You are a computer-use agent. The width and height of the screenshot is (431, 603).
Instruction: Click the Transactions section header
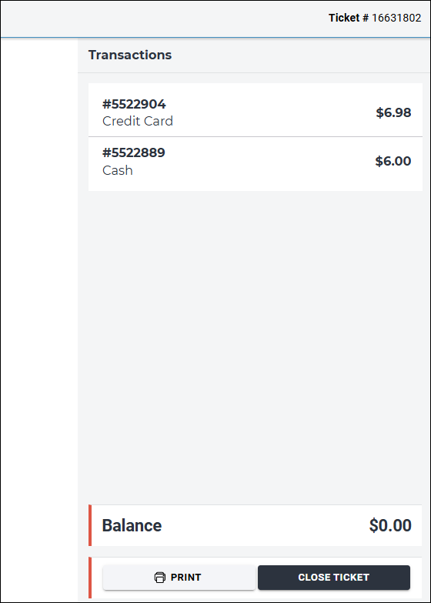click(x=130, y=55)
